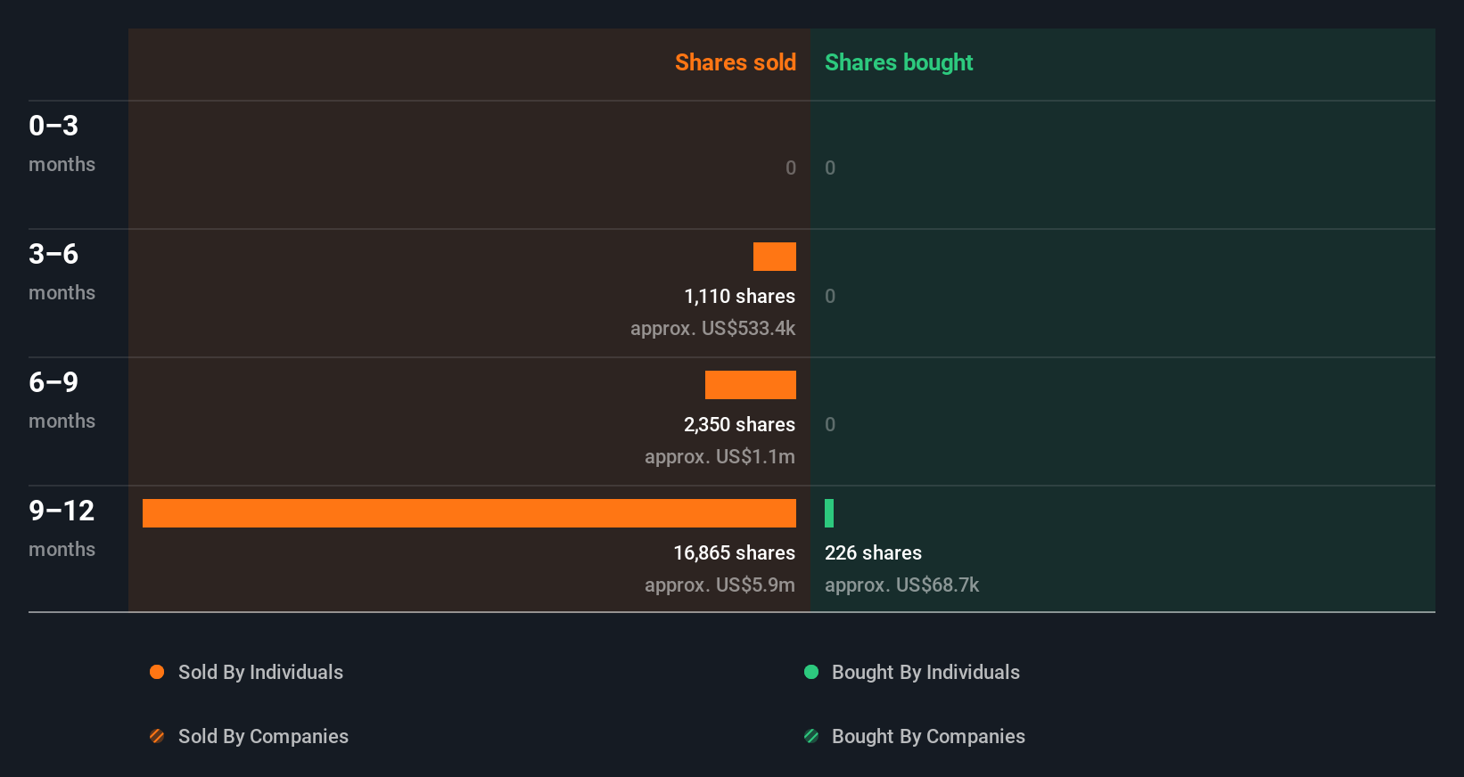Click the "approx. US$5.9m" amount
1464x777 pixels.
pyautogui.click(x=720, y=585)
